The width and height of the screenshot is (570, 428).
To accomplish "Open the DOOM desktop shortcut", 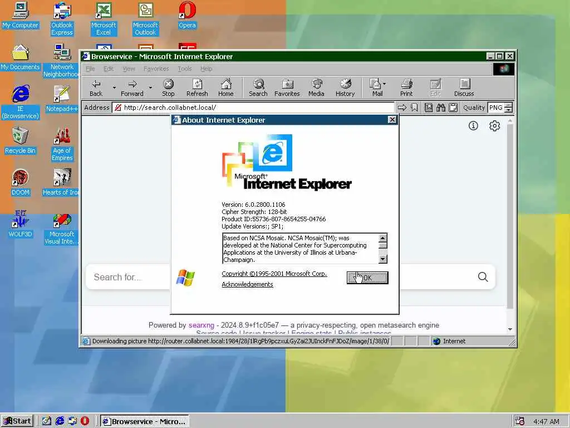I will tap(21, 183).
